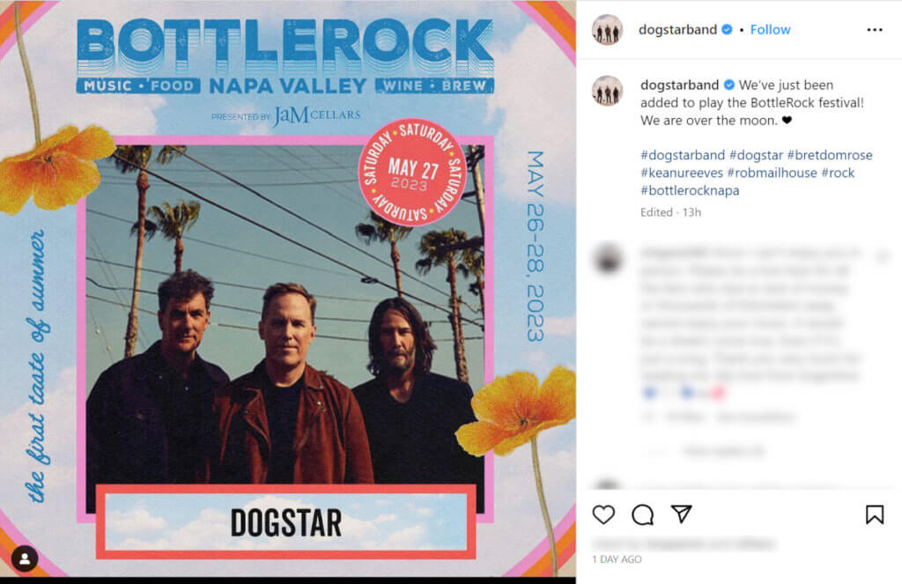Open the #dogstar hashtag

pyautogui.click(x=756, y=155)
